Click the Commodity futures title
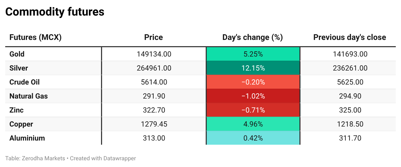The image size is (401, 167). [x=55, y=12]
